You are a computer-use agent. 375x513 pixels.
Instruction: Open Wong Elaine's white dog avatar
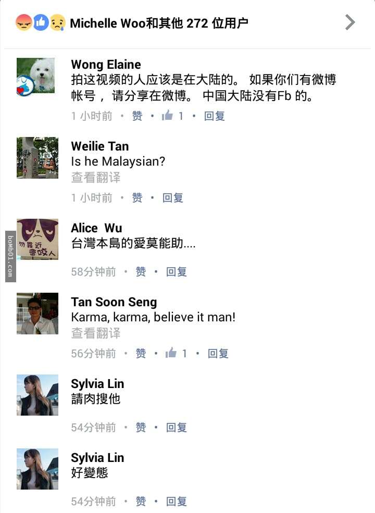[x=36, y=77]
